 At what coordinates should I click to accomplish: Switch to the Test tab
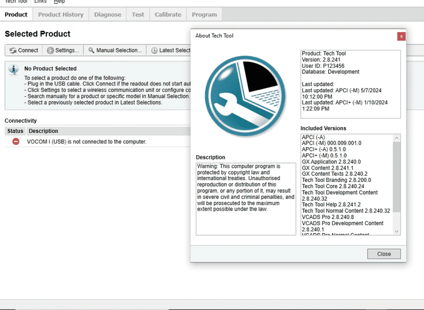pos(138,14)
